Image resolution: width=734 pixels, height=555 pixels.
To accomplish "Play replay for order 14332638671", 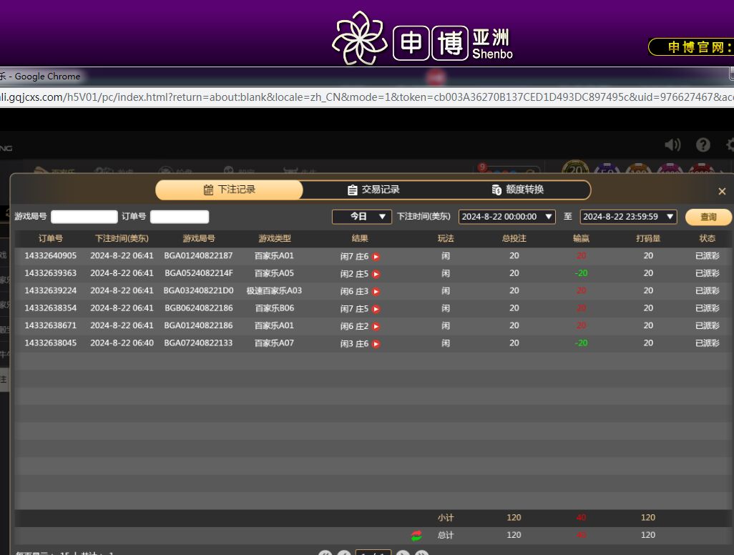I will [x=376, y=326].
